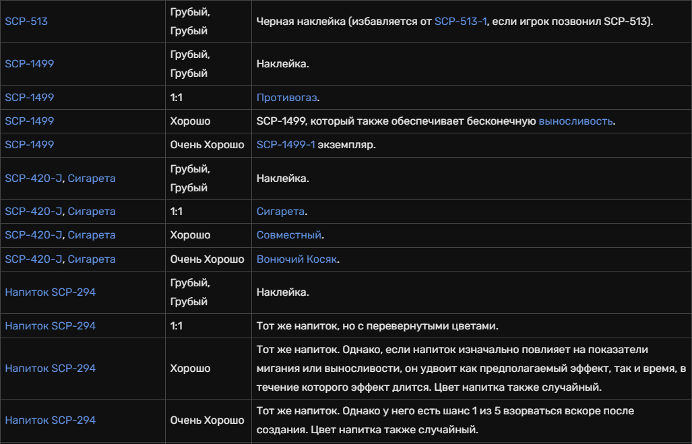
Task: Open the Совместный link
Action: click(288, 234)
